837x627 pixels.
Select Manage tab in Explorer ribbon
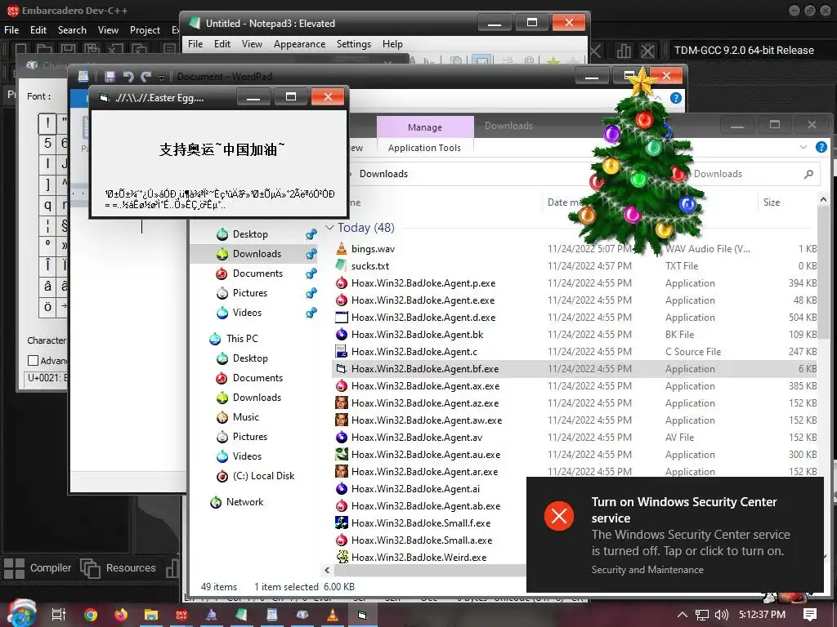(x=425, y=127)
